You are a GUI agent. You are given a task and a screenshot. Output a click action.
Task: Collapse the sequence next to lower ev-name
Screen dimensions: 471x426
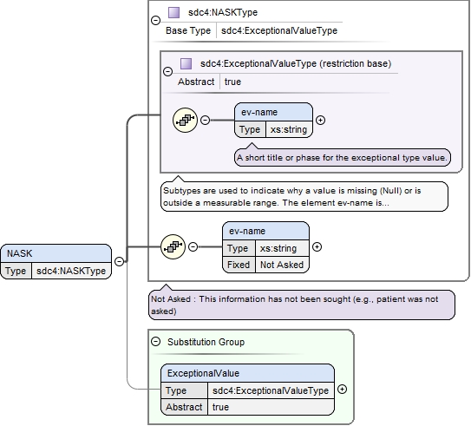tap(193, 247)
